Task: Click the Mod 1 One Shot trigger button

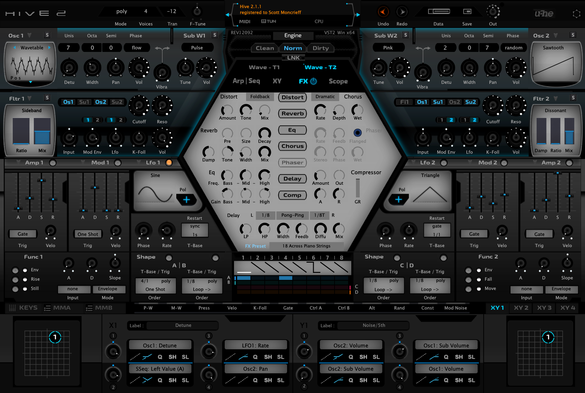Action: click(88, 234)
